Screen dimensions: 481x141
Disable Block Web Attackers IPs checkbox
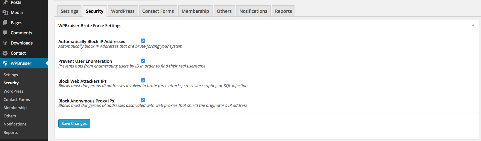(x=143, y=80)
